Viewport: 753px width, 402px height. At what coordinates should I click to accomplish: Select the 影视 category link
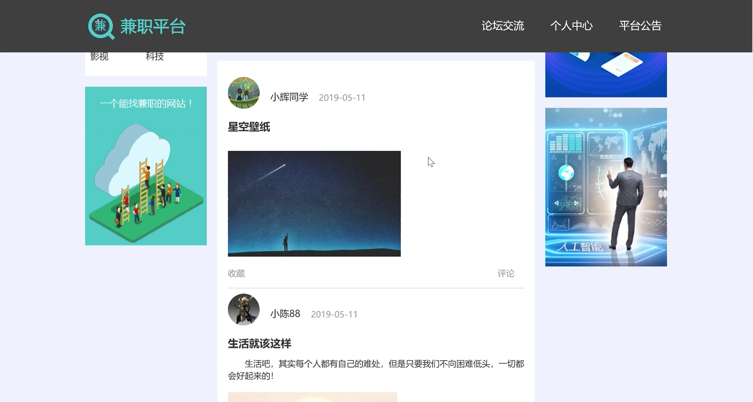[x=99, y=57]
